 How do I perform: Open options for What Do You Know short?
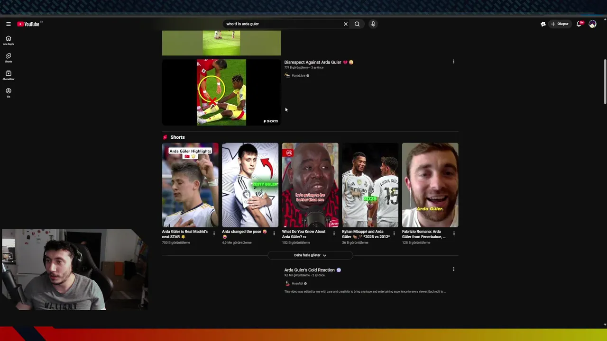coord(334,233)
